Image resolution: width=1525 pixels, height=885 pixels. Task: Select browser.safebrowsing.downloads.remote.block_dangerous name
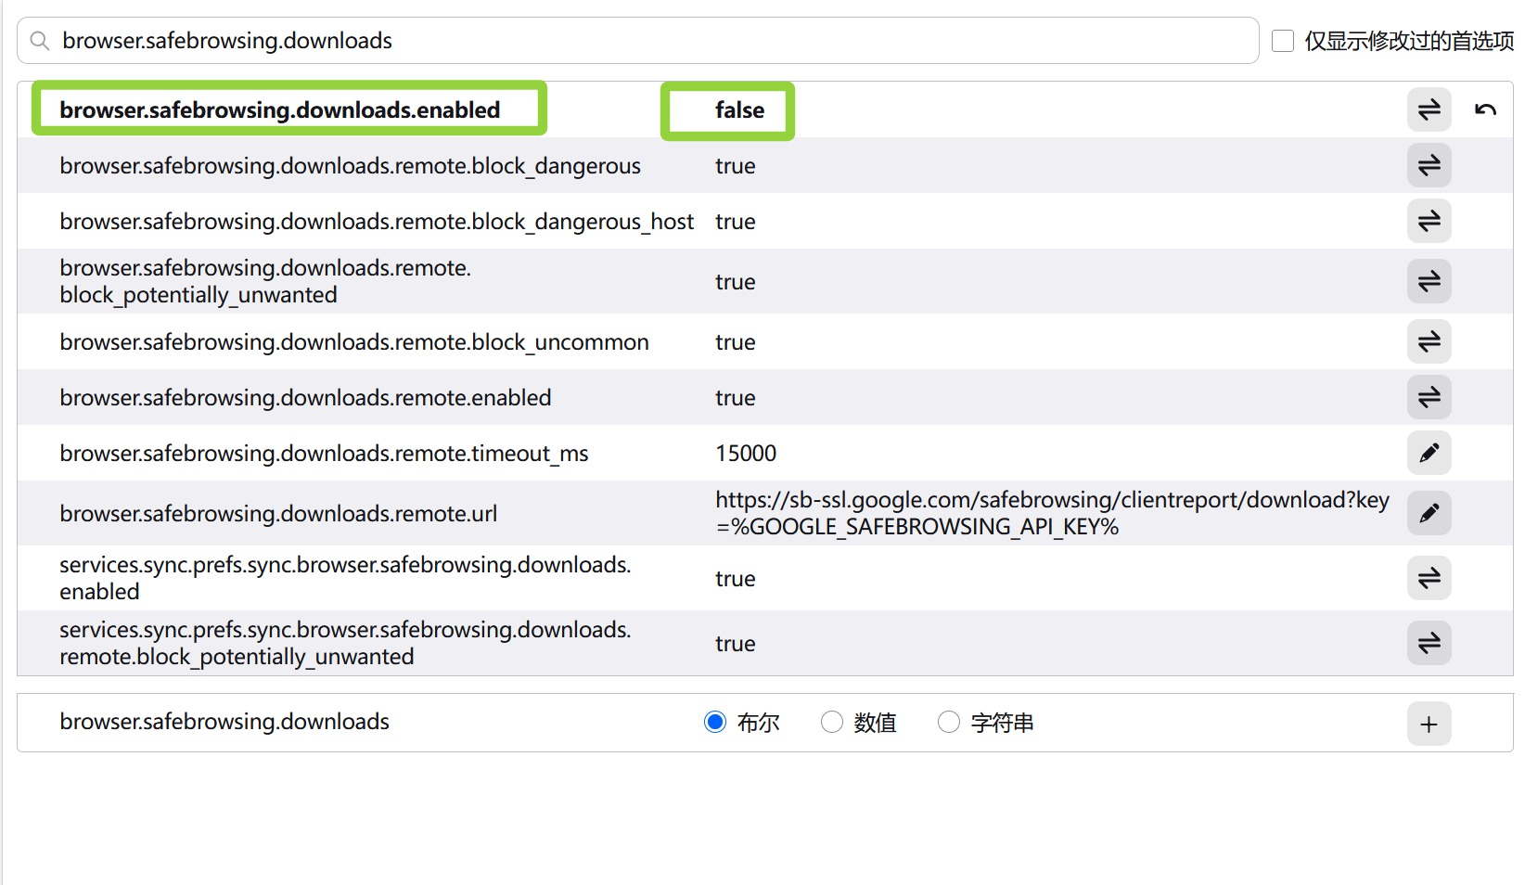350,166
